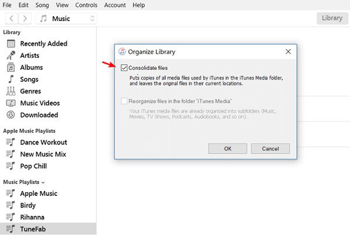Select the Rihanna playlist
350x235 pixels.
[36, 217]
